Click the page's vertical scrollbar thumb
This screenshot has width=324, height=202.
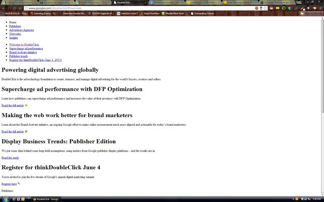click(322, 66)
